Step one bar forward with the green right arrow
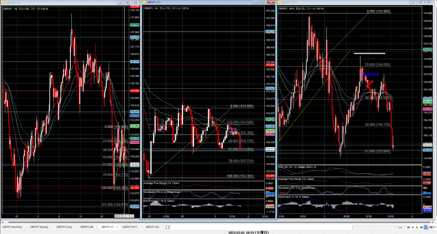Viewport: 437px width, 234px height. [417, 227]
